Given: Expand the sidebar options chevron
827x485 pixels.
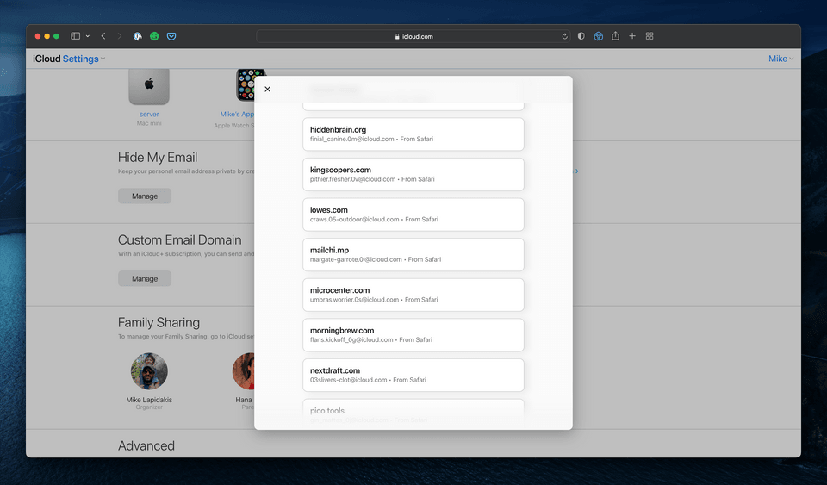Looking at the screenshot, I should click(87, 36).
